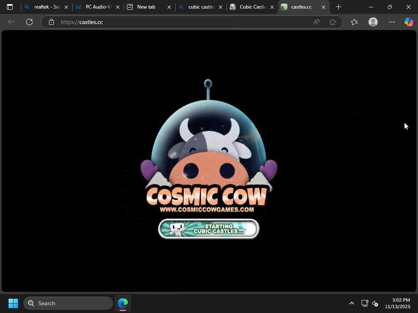Close the Cubic Castles tab
The height and width of the screenshot is (313, 418).
(272, 7)
